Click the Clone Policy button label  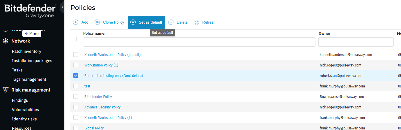click(113, 22)
